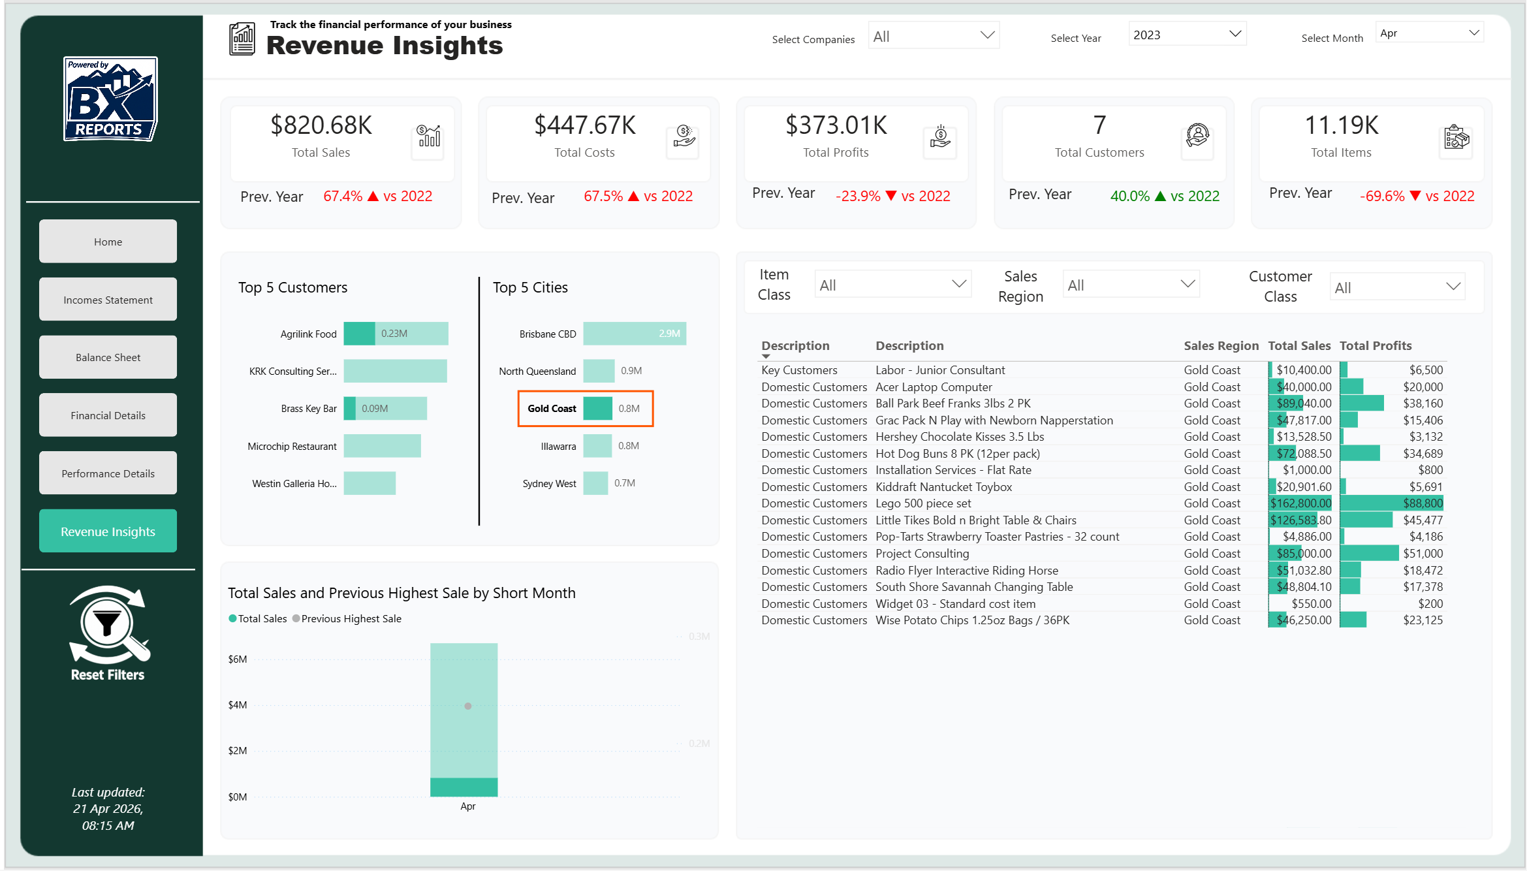This screenshot has height=871, width=1527.
Task: Go to the Home page
Action: point(108,242)
